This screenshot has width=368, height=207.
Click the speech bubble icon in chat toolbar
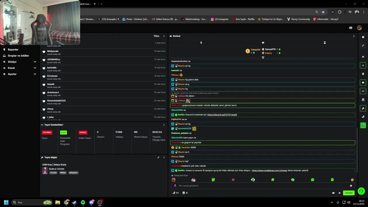click(263, 43)
